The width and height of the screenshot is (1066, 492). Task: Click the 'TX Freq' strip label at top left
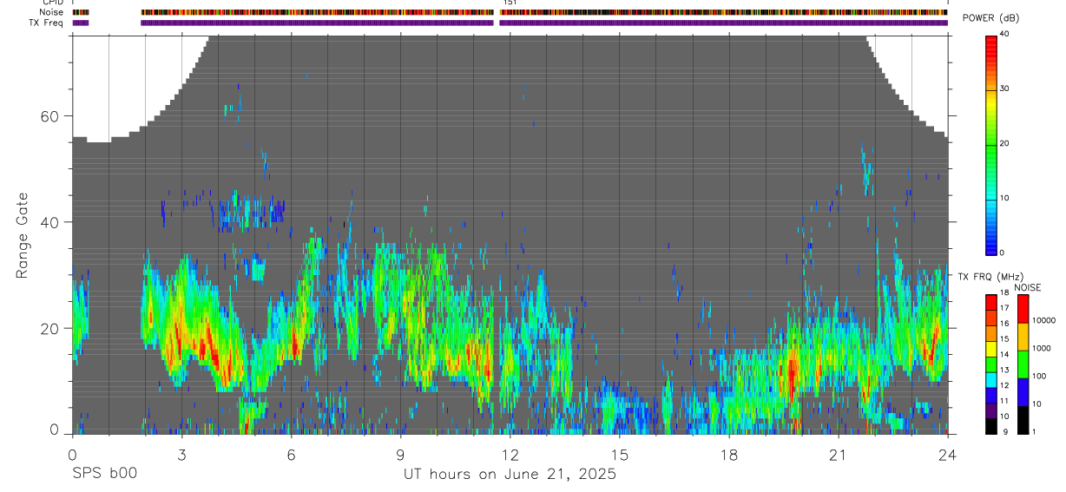(x=48, y=23)
